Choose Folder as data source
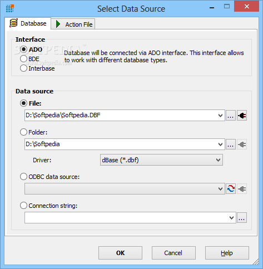Screen dimensions: 263x269 point(33,132)
